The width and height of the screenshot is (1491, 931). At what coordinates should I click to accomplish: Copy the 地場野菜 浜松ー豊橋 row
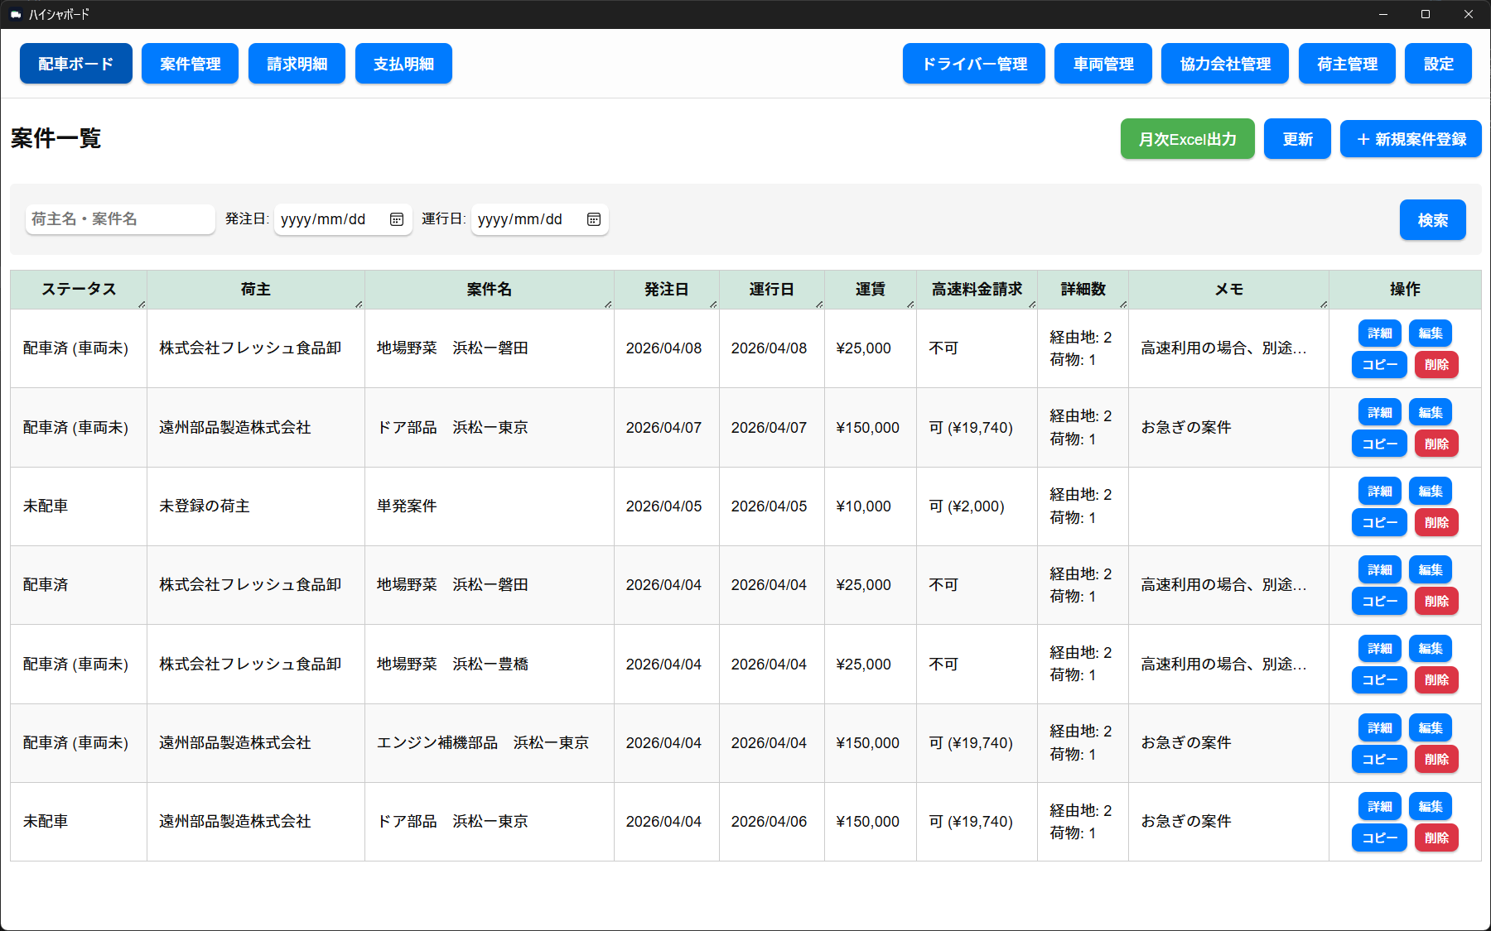[1379, 680]
